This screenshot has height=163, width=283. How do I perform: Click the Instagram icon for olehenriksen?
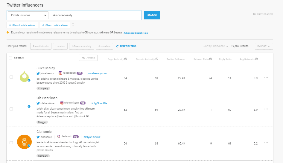[62, 103]
